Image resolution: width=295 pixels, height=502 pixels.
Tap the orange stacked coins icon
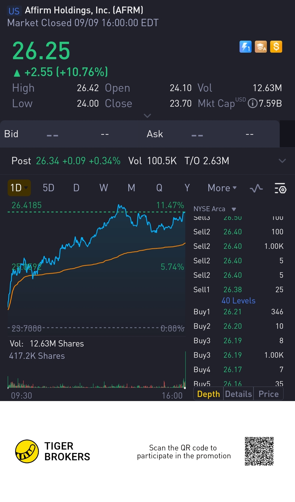click(x=261, y=47)
